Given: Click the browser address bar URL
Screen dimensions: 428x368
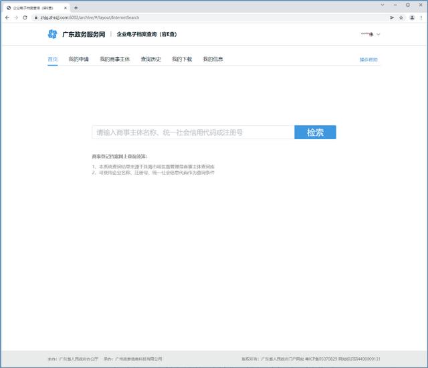Looking at the screenshot, I should 90,17.
